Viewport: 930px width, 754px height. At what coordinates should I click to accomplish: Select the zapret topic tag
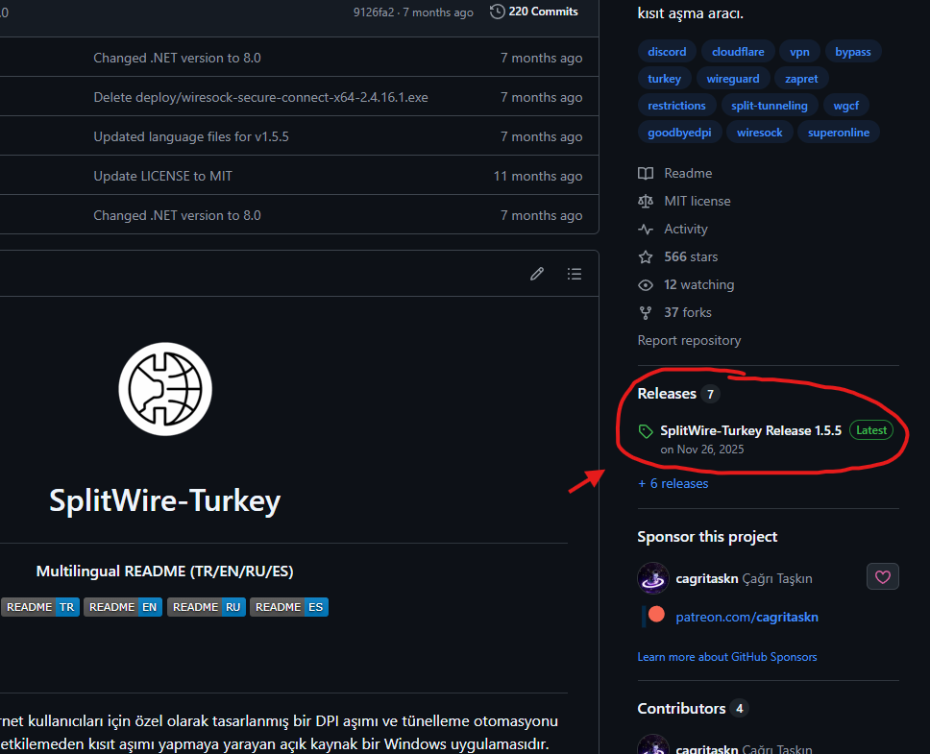click(x=801, y=79)
